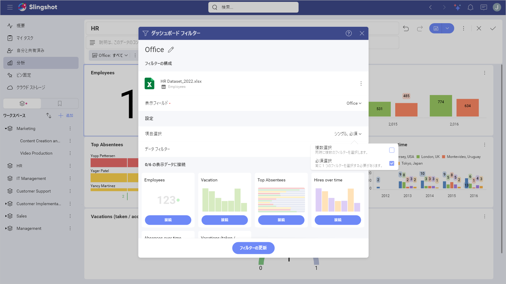Uncheck 必須選択 checkbox
The image size is (506, 284).
(392, 163)
